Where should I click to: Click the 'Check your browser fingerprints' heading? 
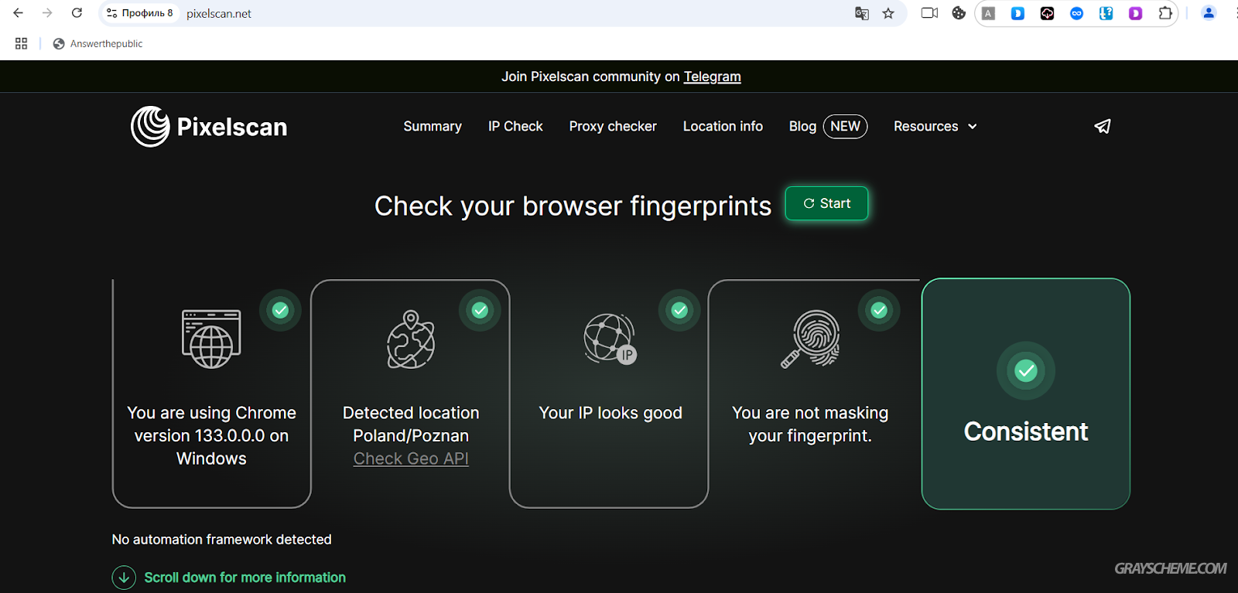tap(573, 206)
